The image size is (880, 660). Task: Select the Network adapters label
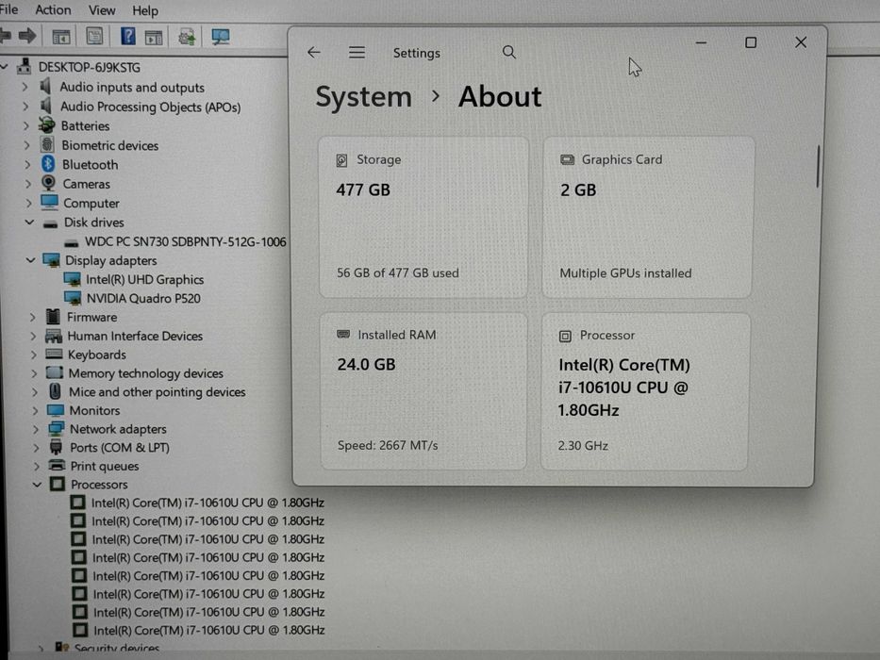click(x=119, y=429)
